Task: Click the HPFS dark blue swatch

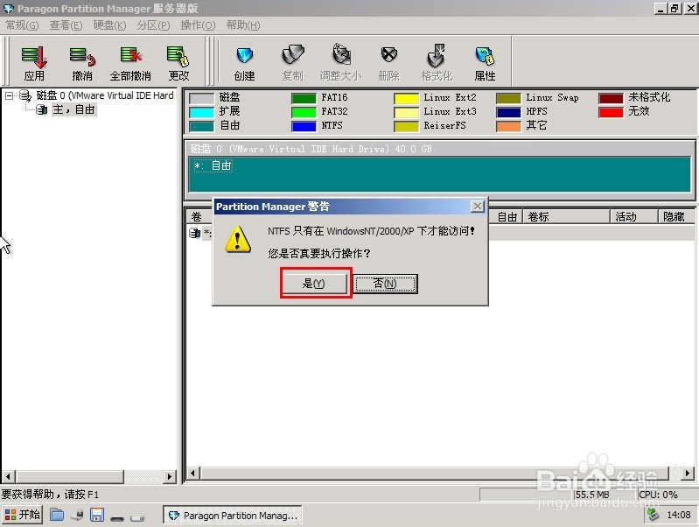Action: (x=508, y=112)
